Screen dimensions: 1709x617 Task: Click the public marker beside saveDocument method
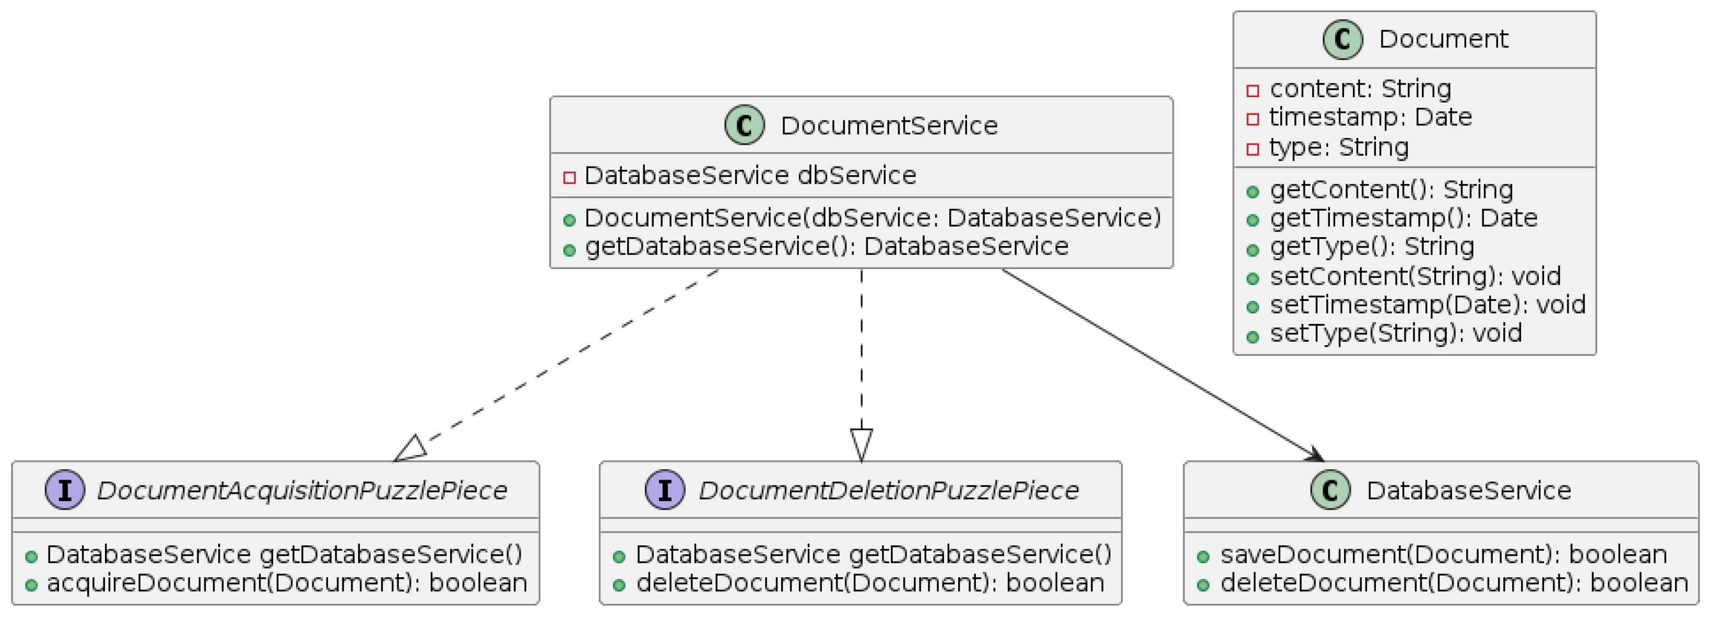click(1203, 556)
